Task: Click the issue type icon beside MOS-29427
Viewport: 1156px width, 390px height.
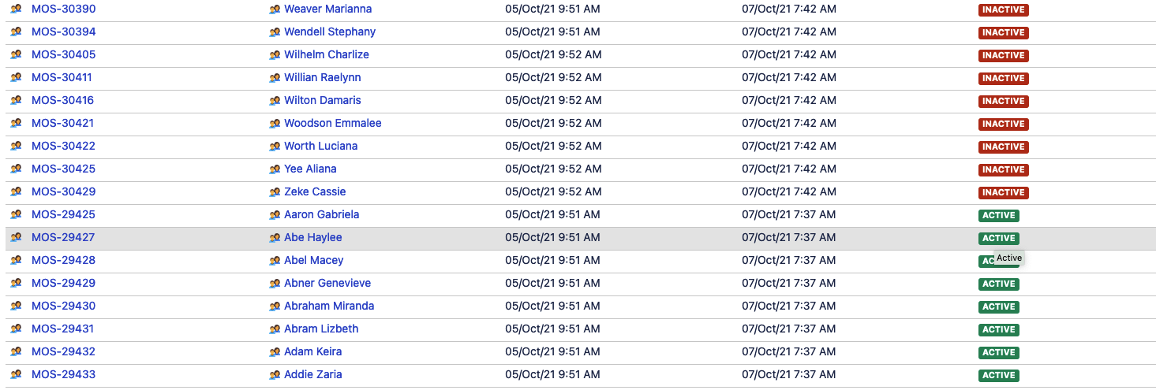Action: click(x=16, y=238)
